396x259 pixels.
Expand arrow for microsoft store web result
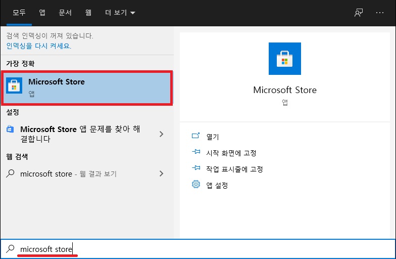[x=162, y=174]
